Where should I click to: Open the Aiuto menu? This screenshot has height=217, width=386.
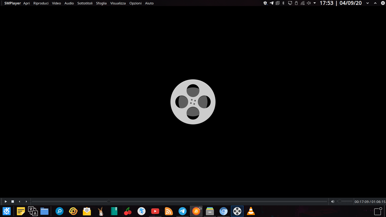149,3
